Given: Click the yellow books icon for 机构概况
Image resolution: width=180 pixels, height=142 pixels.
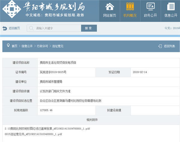Looking at the screenshot, I should (x=130, y=7).
